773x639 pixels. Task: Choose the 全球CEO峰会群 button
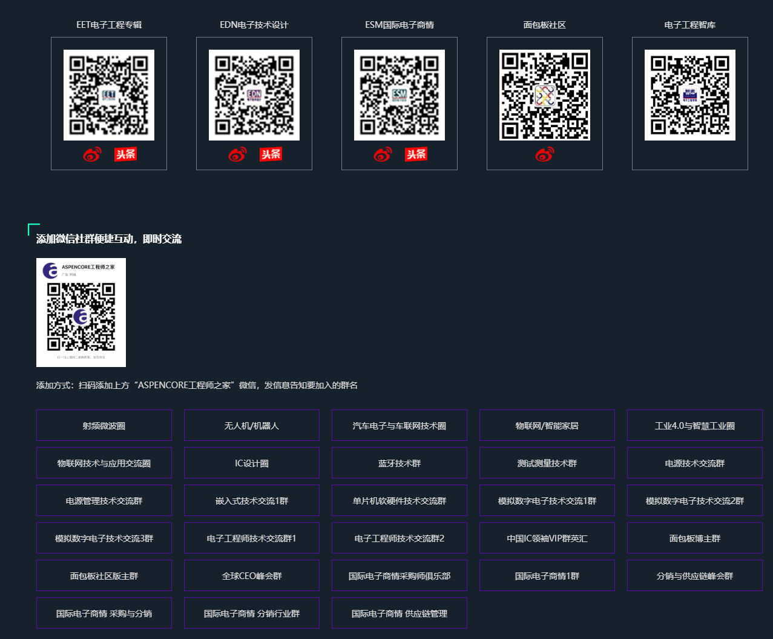click(252, 575)
